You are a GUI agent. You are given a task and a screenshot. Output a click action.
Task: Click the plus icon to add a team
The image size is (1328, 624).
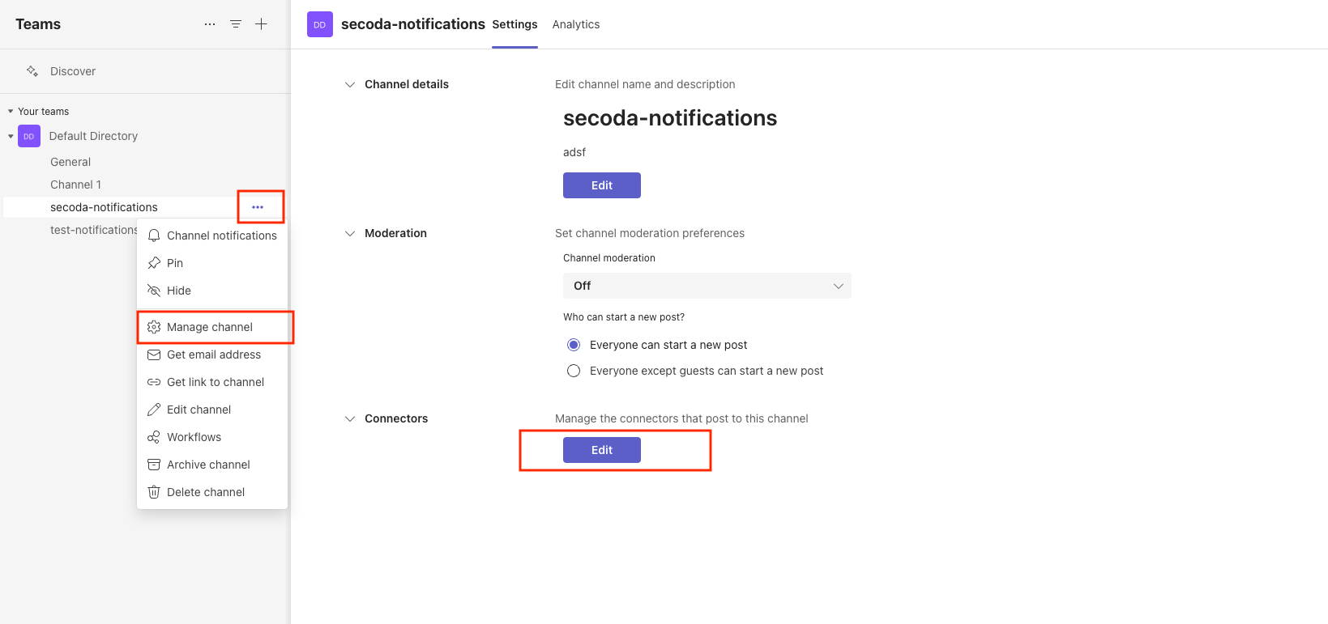click(261, 24)
